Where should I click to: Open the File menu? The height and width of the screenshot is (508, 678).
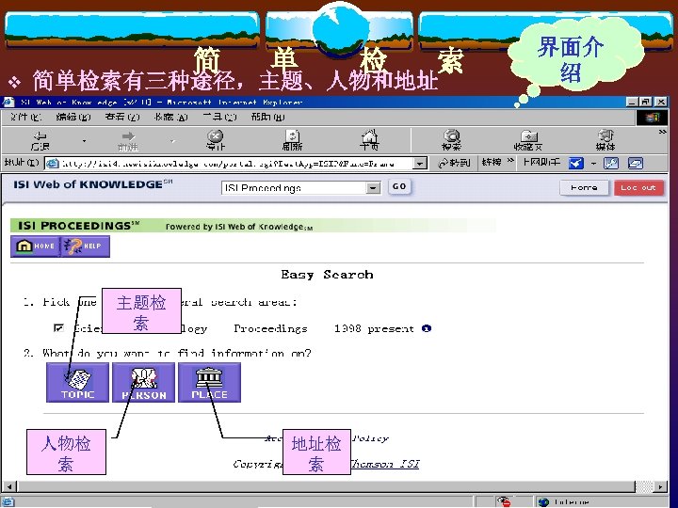point(25,117)
